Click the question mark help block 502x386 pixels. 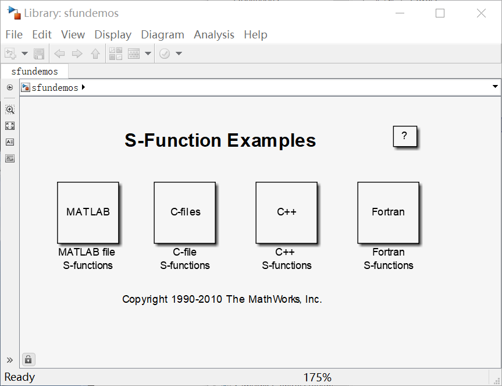pyautogui.click(x=405, y=136)
